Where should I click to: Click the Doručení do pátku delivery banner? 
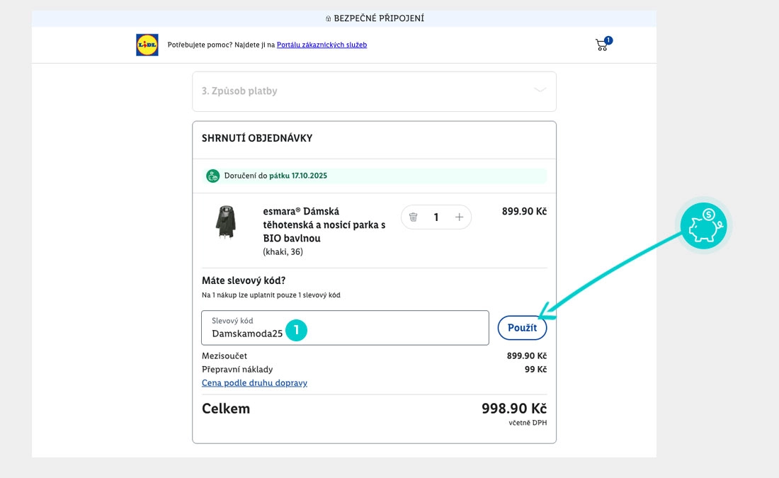tap(375, 176)
